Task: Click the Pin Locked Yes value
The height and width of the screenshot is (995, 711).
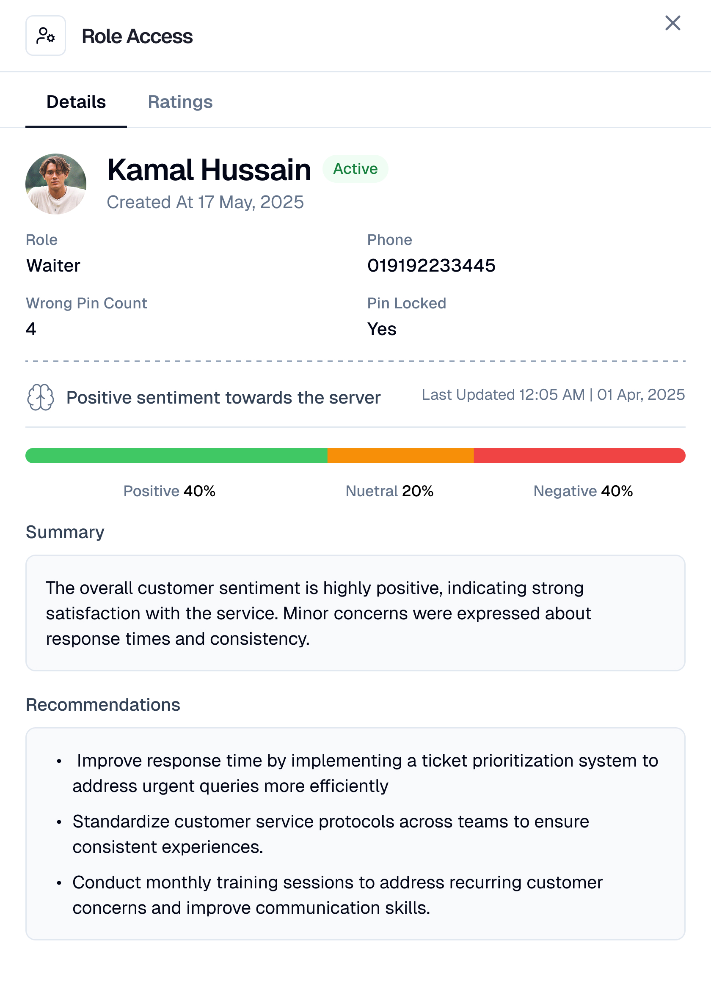Action: click(381, 329)
